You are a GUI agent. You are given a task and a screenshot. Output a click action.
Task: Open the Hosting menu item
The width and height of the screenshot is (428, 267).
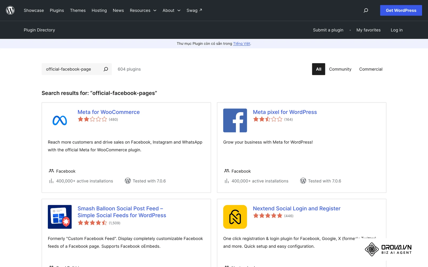tap(99, 10)
